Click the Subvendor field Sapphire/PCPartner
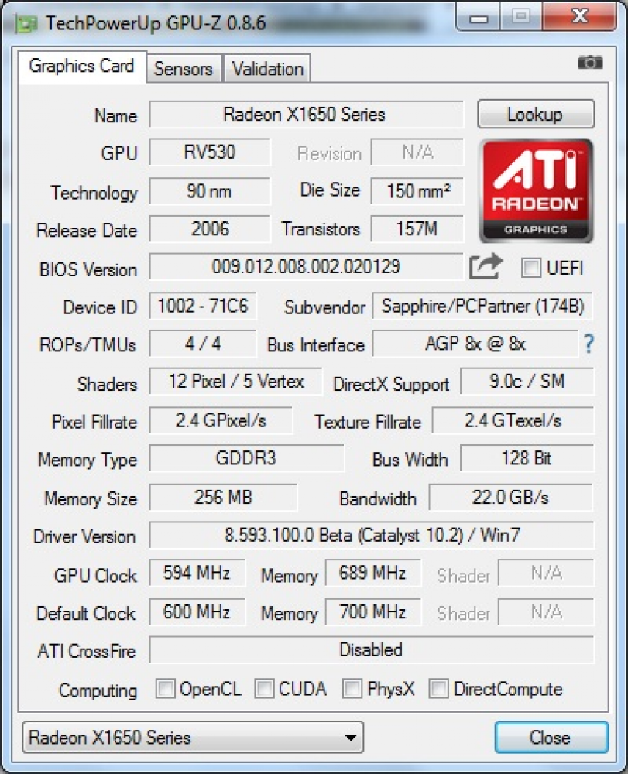The width and height of the screenshot is (628, 774). 483,306
